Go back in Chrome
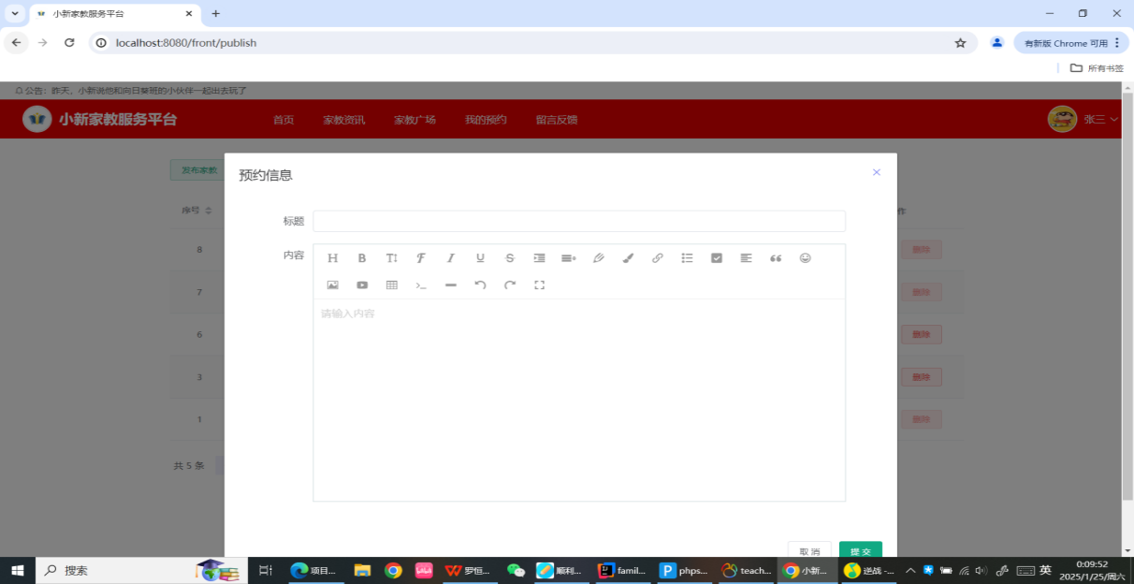 (x=16, y=43)
